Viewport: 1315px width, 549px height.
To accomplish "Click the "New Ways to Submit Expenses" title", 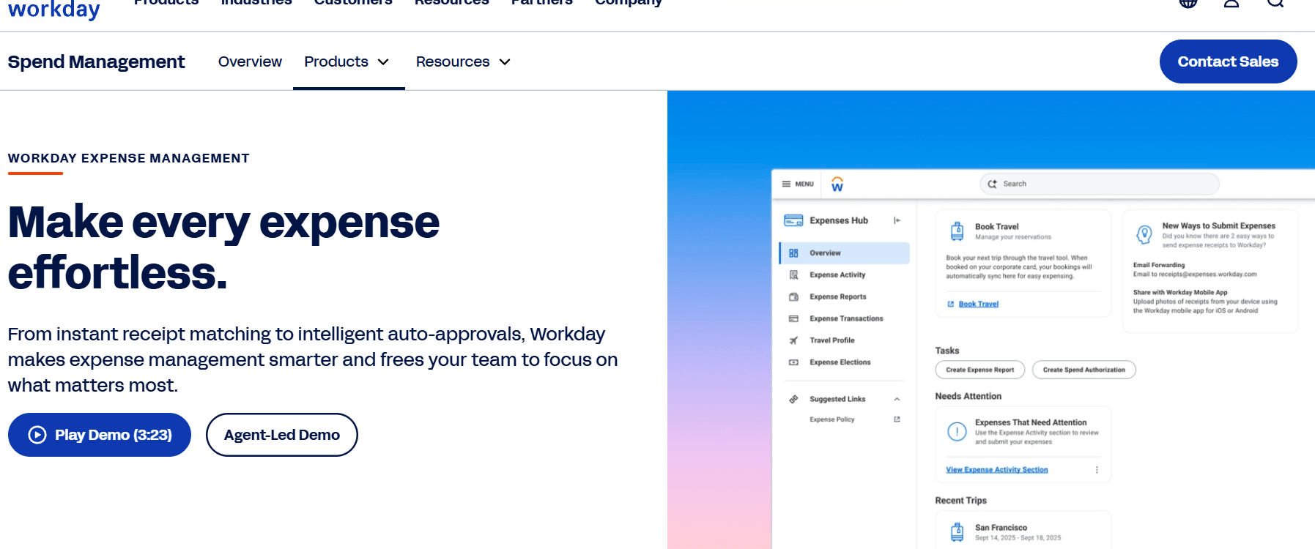I will pyautogui.click(x=1219, y=226).
